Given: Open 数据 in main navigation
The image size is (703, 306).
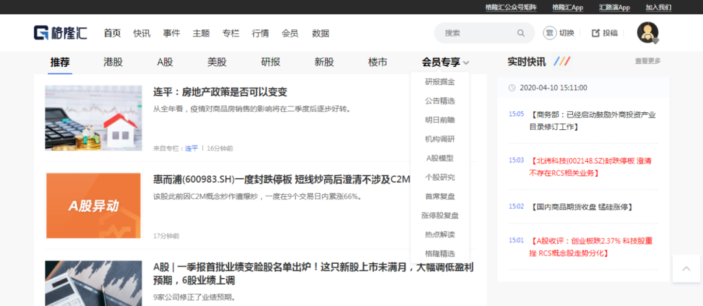Looking at the screenshot, I should [320, 33].
